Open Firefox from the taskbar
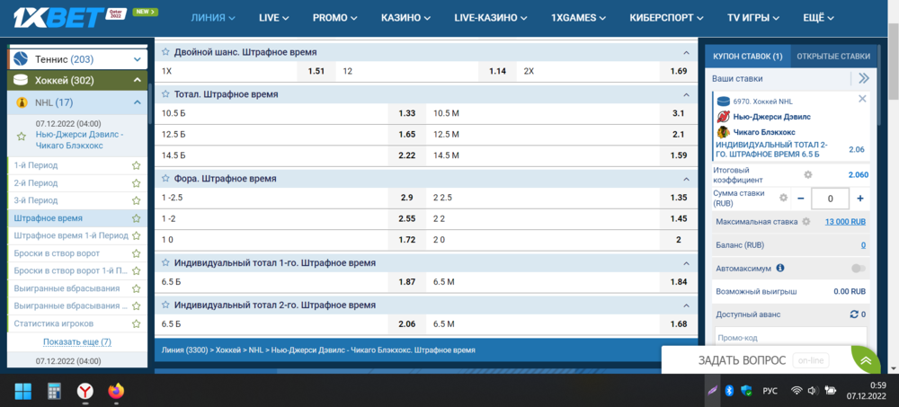Viewport: 899px width, 407px height. (x=116, y=392)
